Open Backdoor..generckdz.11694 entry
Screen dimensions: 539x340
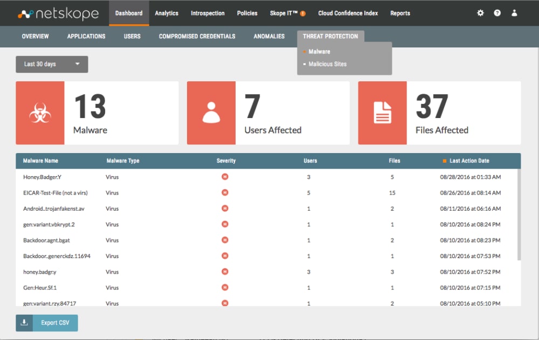[57, 256]
